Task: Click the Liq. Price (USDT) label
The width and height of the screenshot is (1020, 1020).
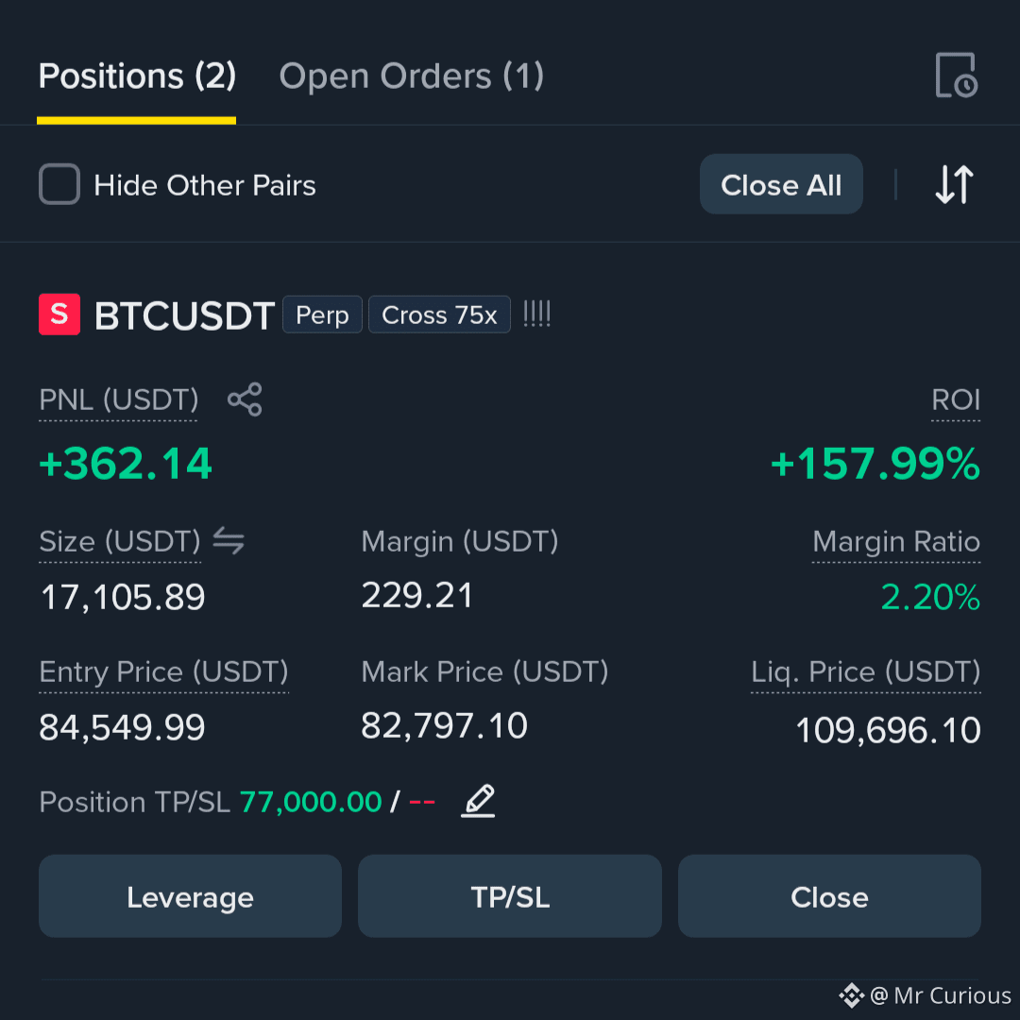Action: click(x=865, y=672)
